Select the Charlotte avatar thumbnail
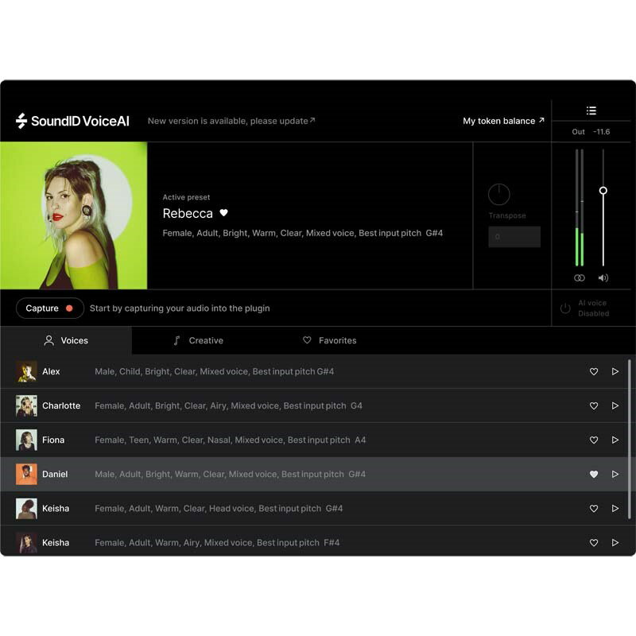The image size is (636, 636). click(26, 405)
